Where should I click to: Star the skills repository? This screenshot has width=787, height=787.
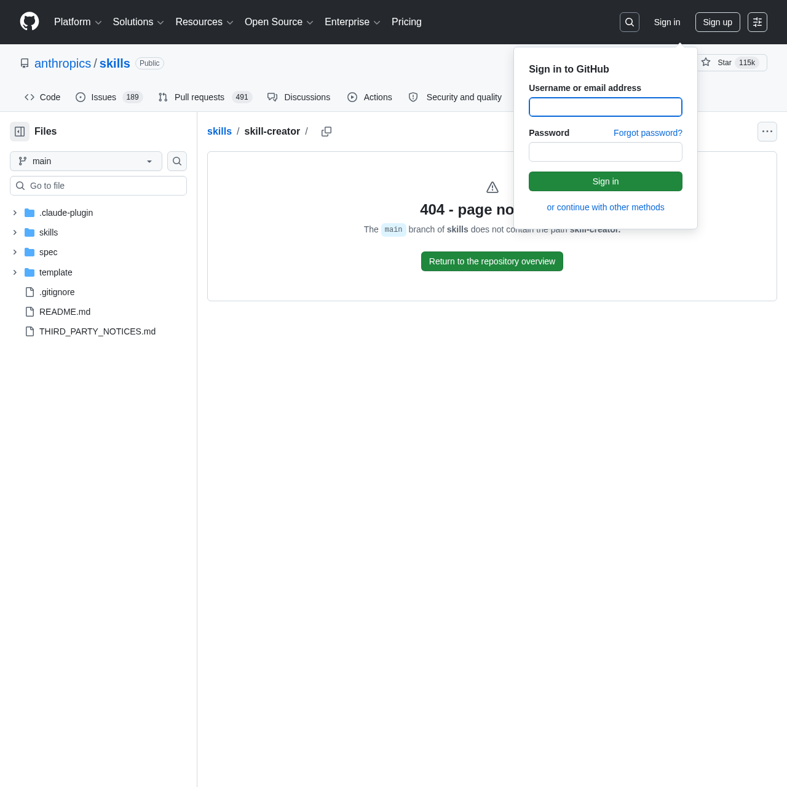[x=723, y=63]
